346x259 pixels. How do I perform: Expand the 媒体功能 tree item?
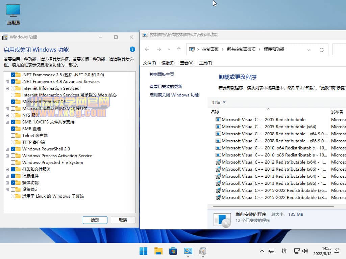pos(7,182)
